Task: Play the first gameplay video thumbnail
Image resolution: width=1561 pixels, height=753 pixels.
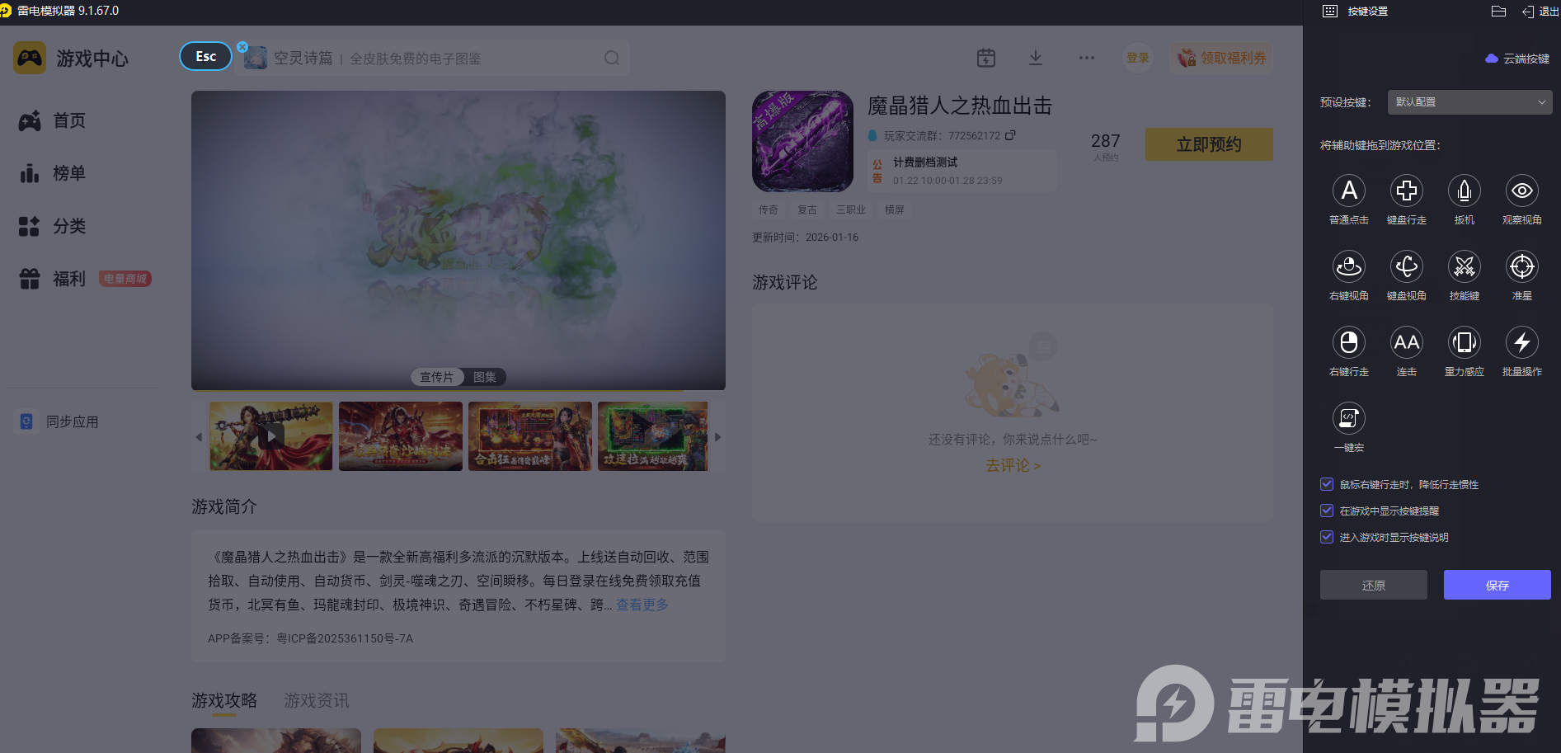Action: coord(270,435)
